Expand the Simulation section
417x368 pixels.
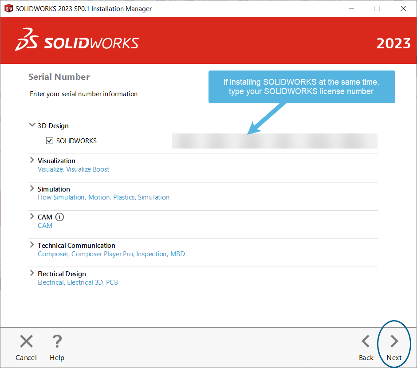click(x=32, y=188)
